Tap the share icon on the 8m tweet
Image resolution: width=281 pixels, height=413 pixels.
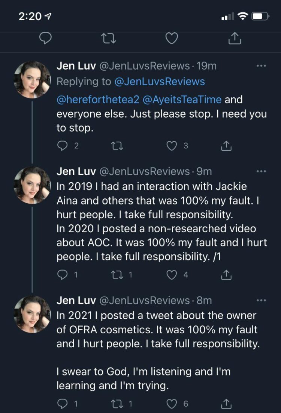click(x=226, y=404)
